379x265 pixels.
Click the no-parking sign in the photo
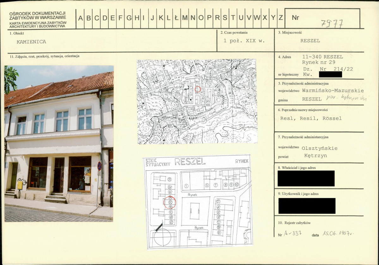[x=99, y=166]
